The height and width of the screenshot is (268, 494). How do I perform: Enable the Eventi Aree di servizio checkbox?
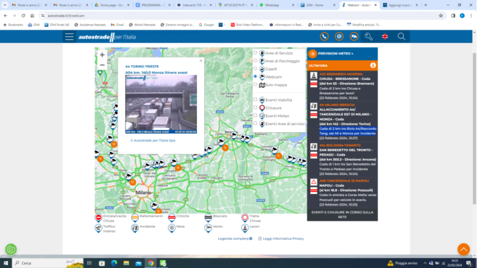pos(256,123)
